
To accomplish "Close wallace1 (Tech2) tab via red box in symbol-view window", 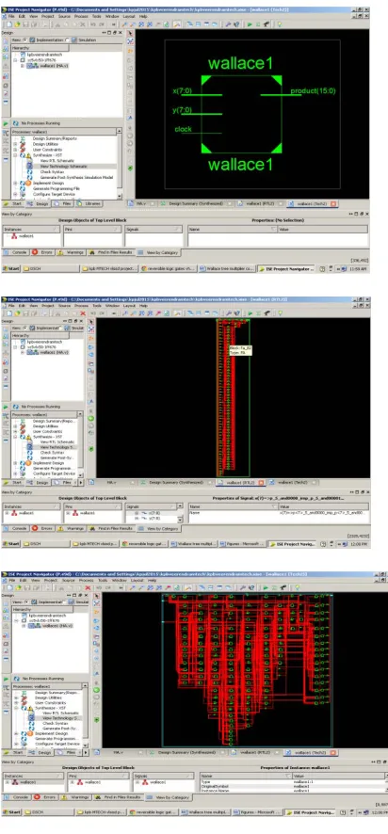I will [333, 203].
